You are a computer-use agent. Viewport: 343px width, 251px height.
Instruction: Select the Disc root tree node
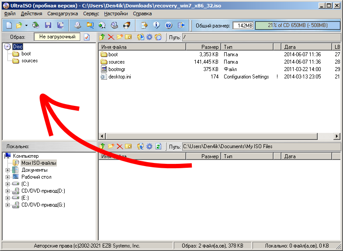(17, 47)
